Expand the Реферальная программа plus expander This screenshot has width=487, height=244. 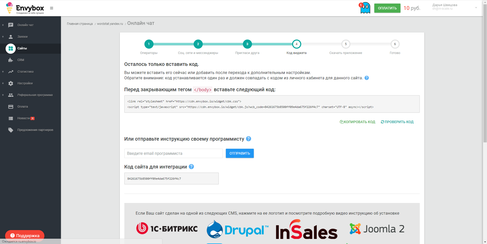click(x=3, y=95)
